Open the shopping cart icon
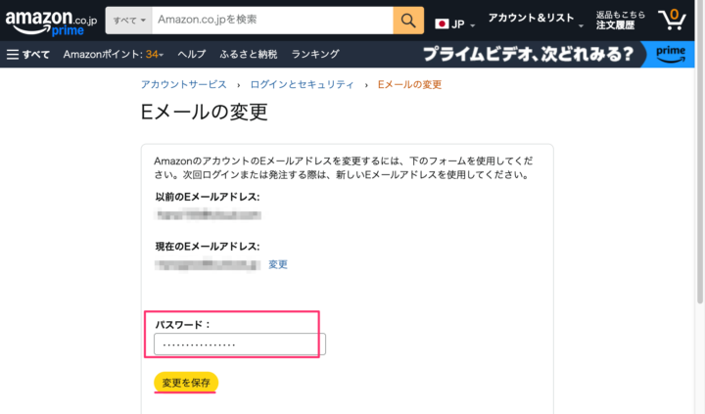The width and height of the screenshot is (705, 414). (x=673, y=20)
